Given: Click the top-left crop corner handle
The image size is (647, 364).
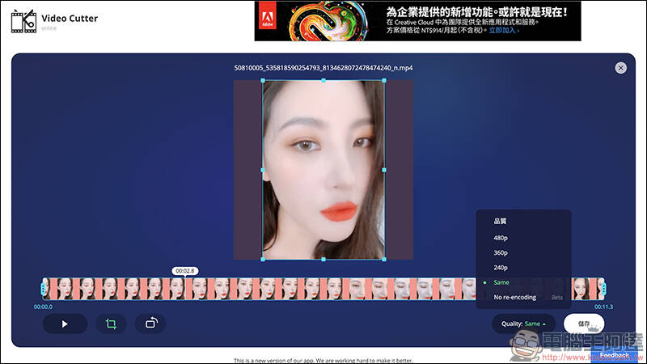Looking at the screenshot, I should pos(263,80).
